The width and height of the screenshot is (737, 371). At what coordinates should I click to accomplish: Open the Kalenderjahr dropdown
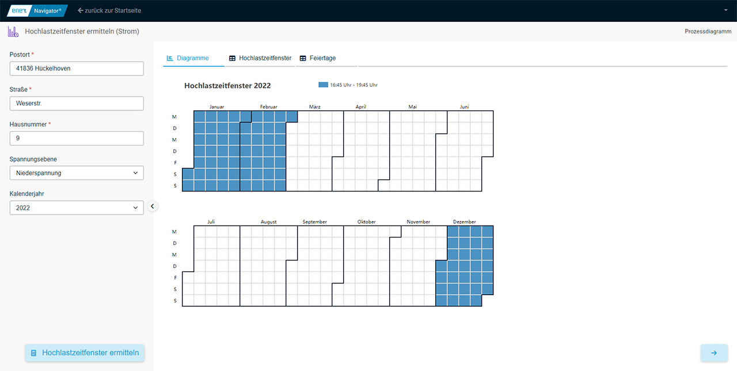tap(77, 208)
